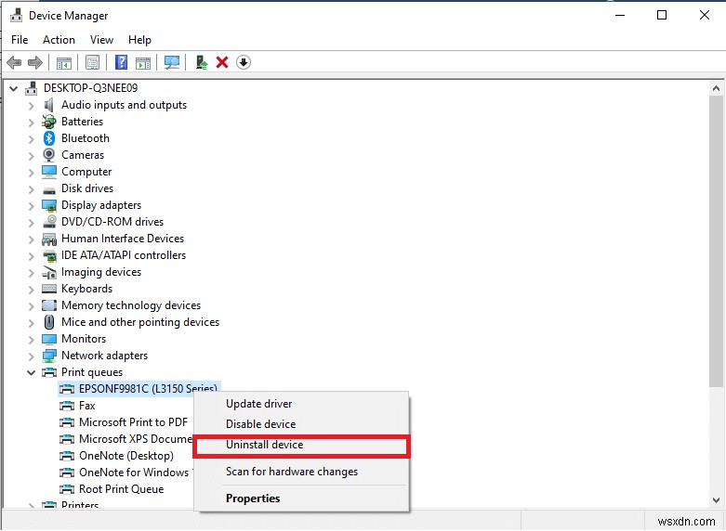Choose Properties from context menu
This screenshot has width=726, height=531.
point(301,499)
